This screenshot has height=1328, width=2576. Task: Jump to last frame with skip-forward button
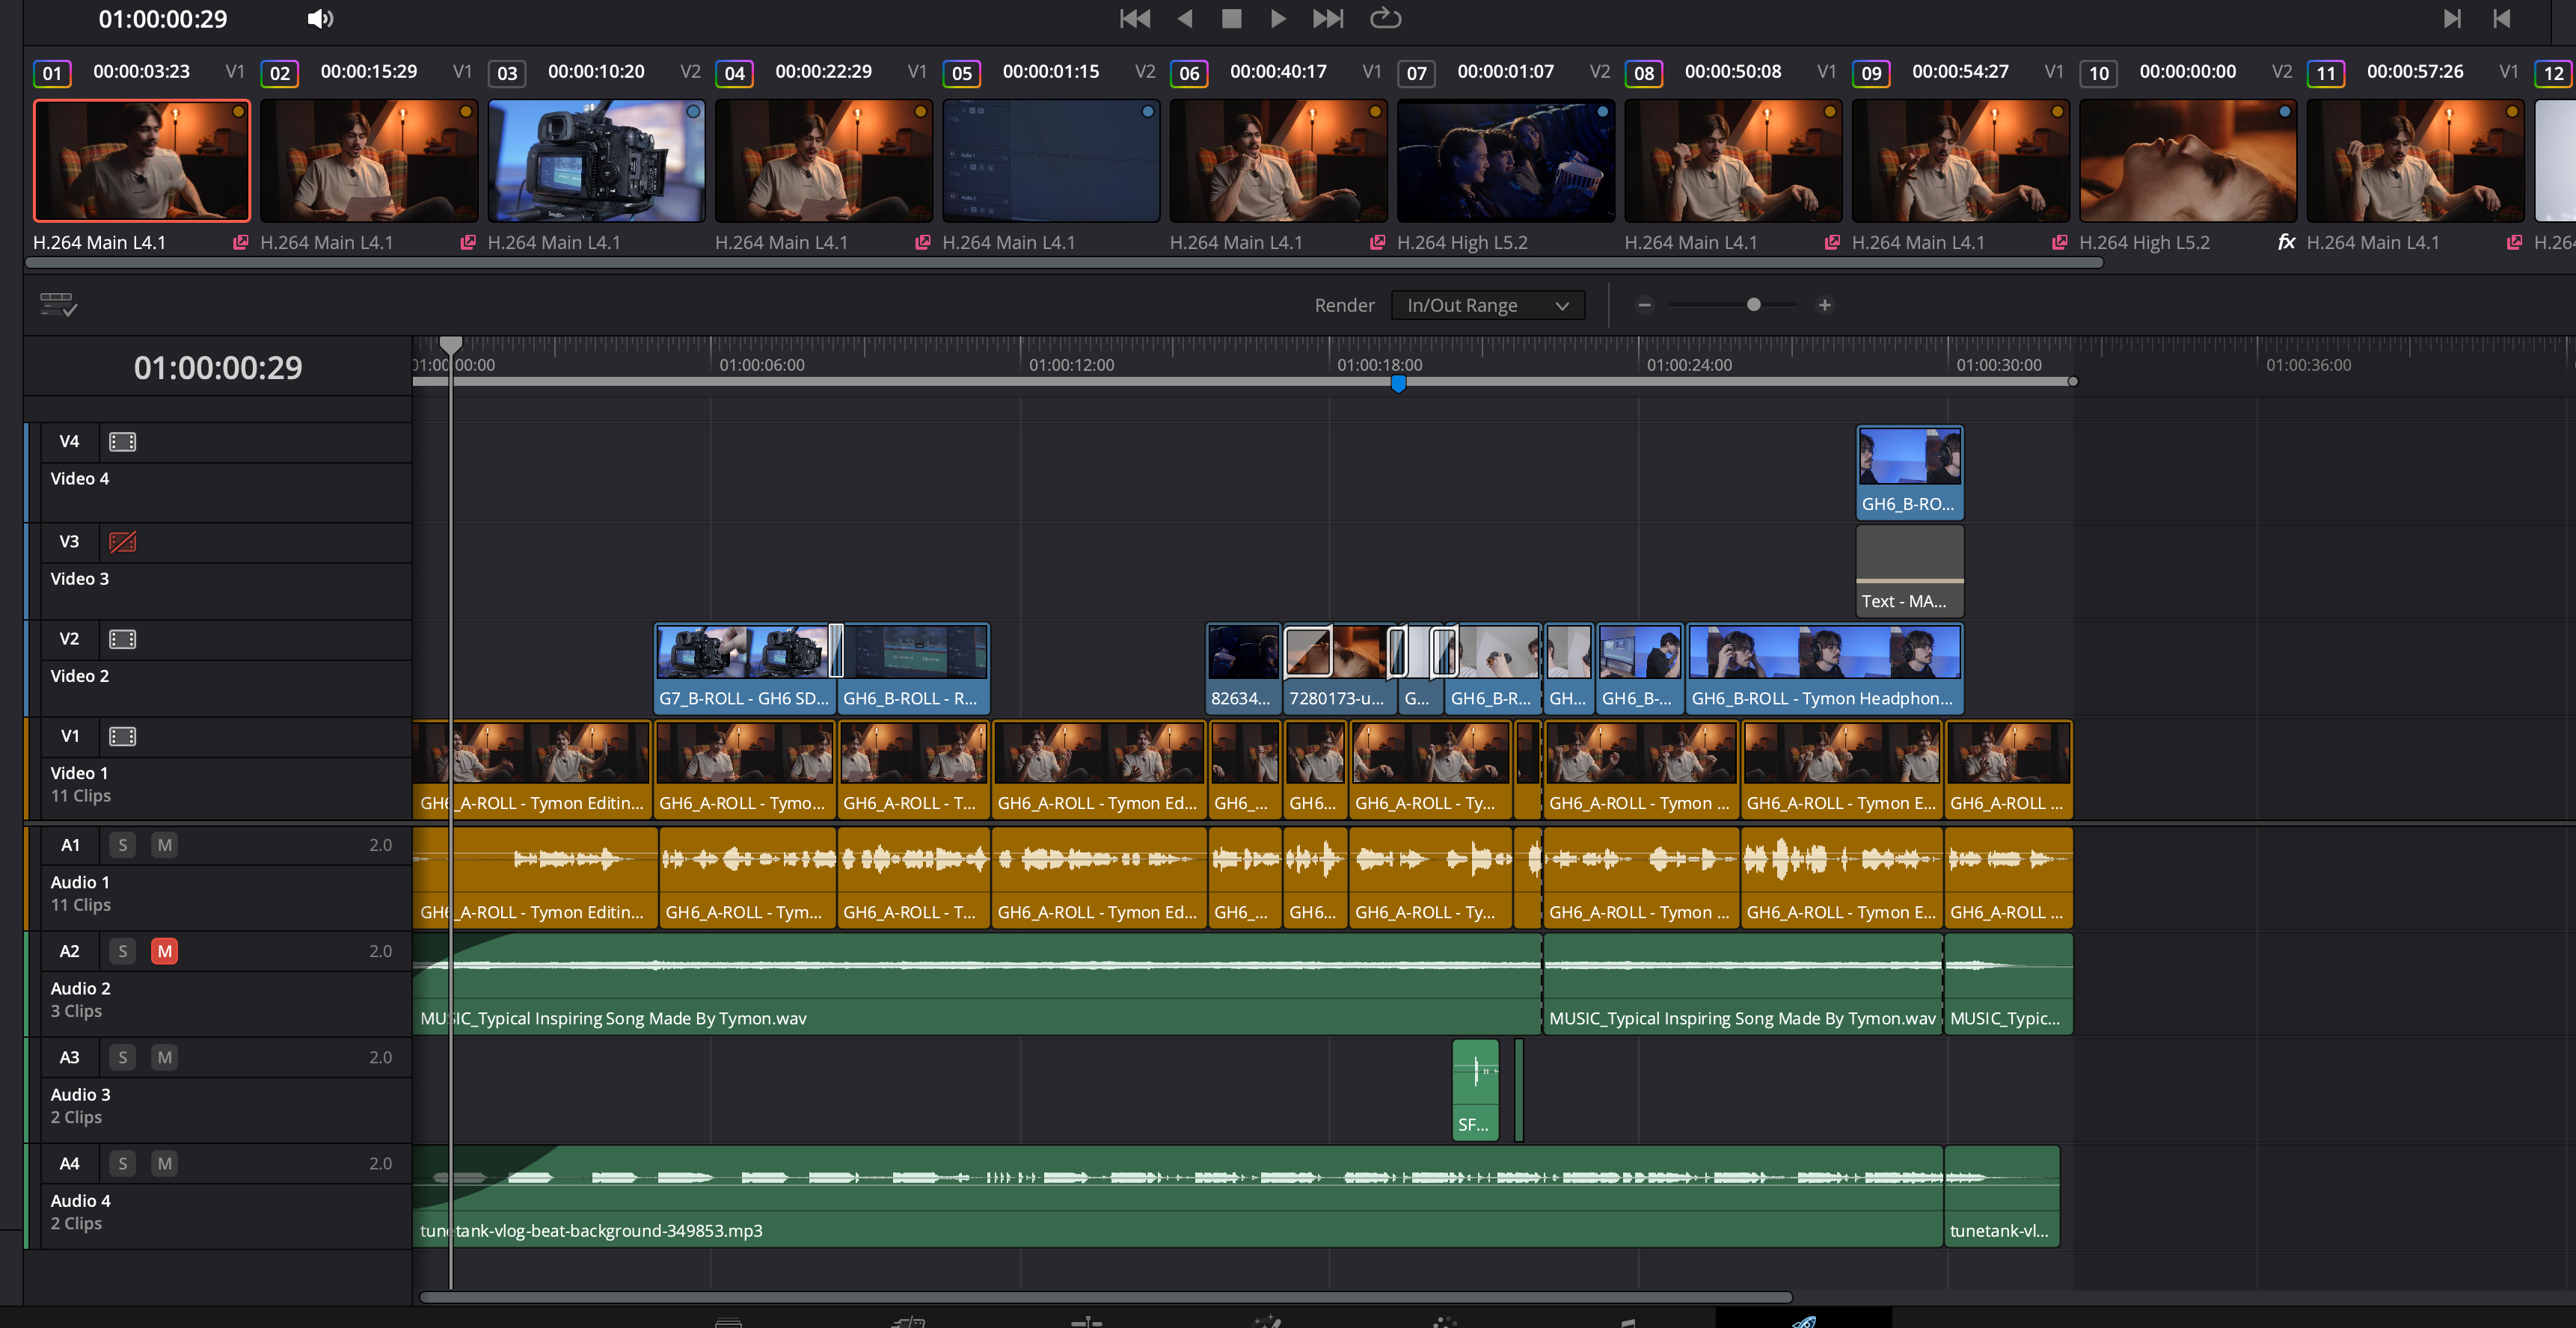pos(1328,18)
